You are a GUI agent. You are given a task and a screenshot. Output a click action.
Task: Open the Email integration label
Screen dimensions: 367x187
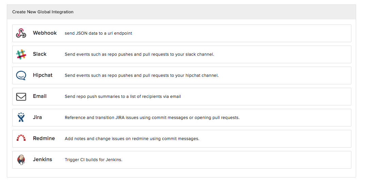[x=39, y=96]
